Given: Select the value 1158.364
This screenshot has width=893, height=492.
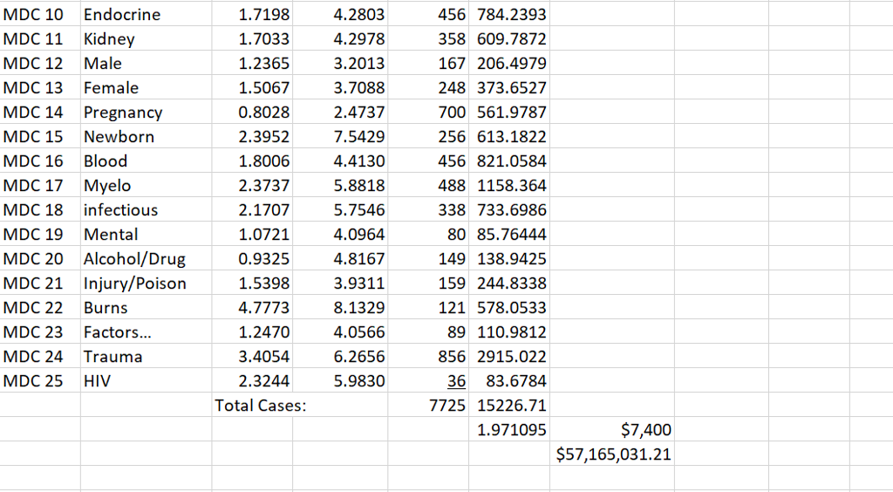Looking at the screenshot, I should click(509, 186).
